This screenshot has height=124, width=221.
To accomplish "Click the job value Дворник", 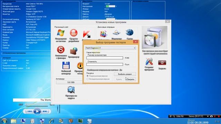I will click(x=108, y=14).
